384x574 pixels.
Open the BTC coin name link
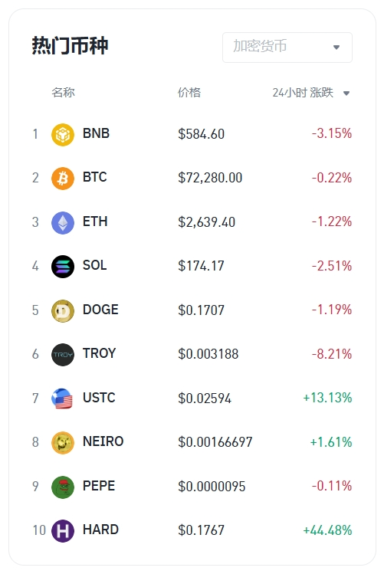(95, 177)
